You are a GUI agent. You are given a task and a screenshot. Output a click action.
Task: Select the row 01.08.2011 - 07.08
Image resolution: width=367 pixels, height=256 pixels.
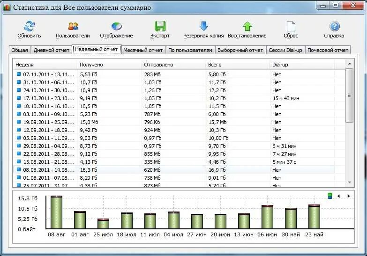pos(174,178)
